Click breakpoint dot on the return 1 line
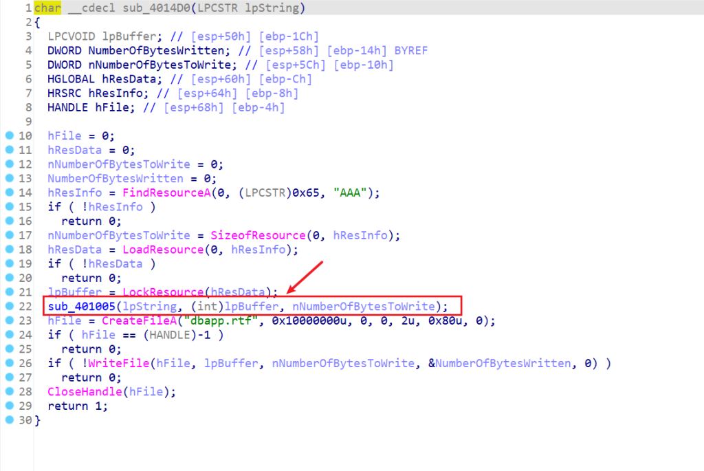 (x=9, y=406)
